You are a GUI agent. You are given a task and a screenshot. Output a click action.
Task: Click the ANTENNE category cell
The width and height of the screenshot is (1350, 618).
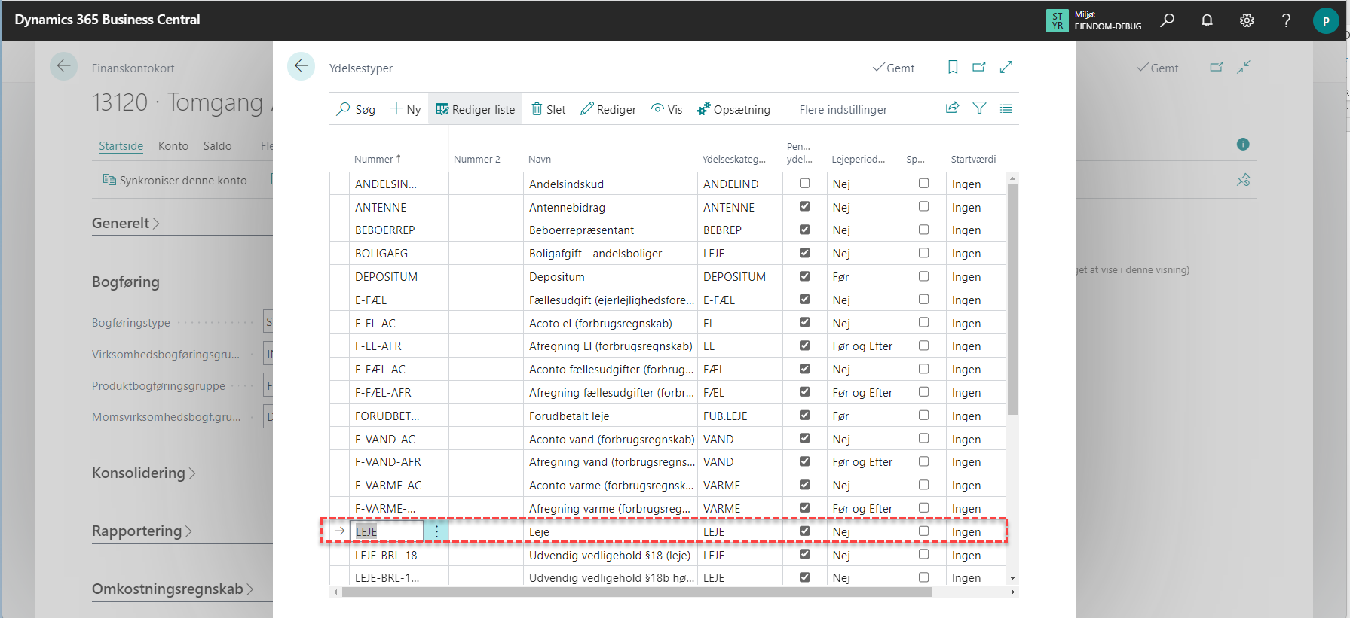click(740, 207)
